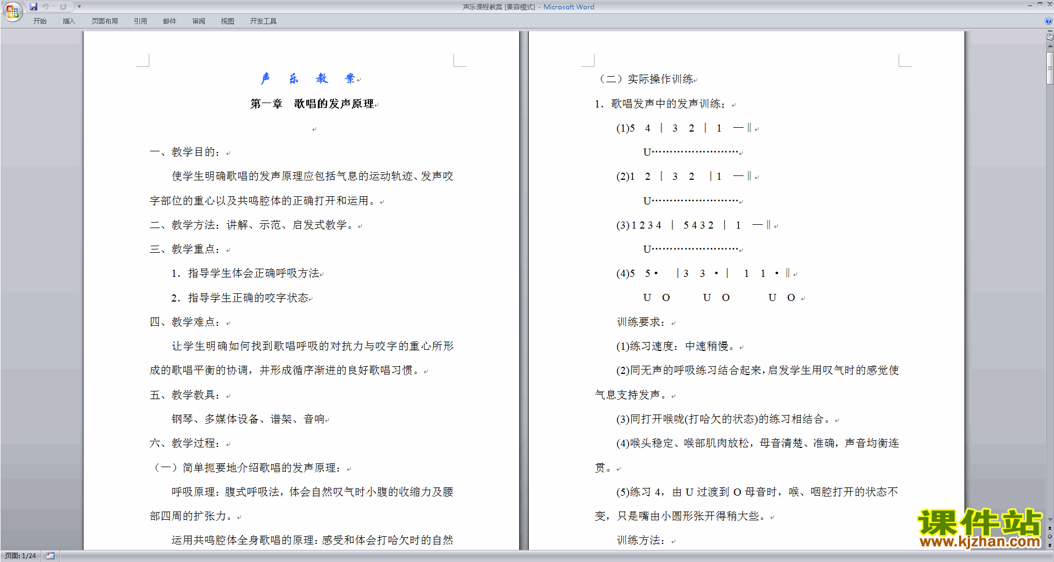Image resolution: width=1054 pixels, height=562 pixels.
Task: Click the line 四、教学难点：
Action: 185,322
